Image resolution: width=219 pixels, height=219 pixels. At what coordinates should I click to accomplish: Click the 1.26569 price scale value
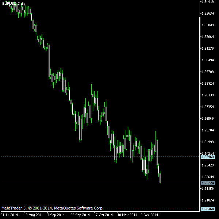point(208,118)
